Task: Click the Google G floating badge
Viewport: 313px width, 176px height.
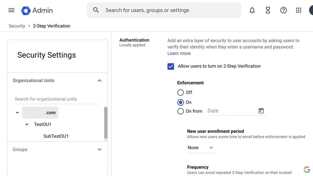Action: (307, 170)
